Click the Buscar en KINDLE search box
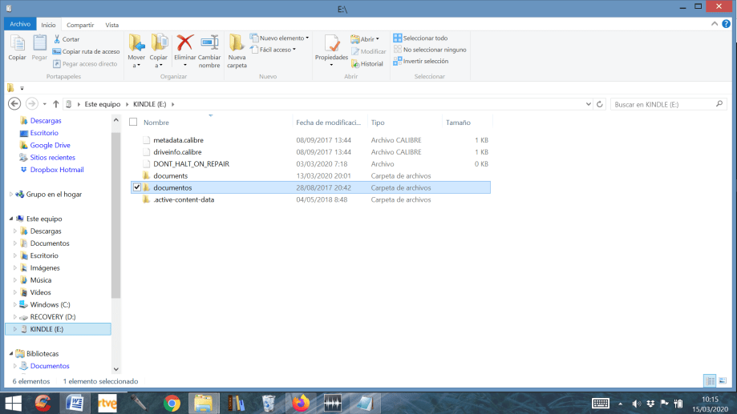 [658, 104]
